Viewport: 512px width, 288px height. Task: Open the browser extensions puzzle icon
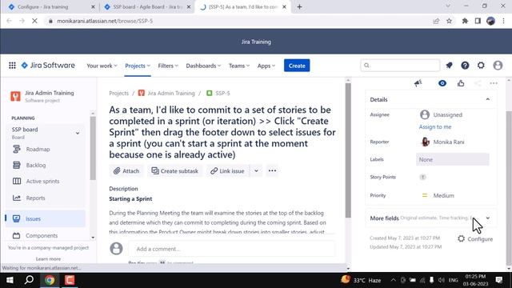pyautogui.click(x=465, y=21)
